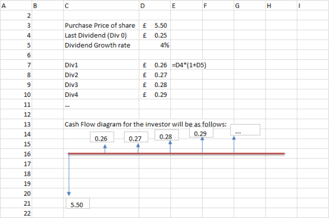Select the 0.29 value in row 10
The width and height of the screenshot is (329, 218).
click(155, 95)
